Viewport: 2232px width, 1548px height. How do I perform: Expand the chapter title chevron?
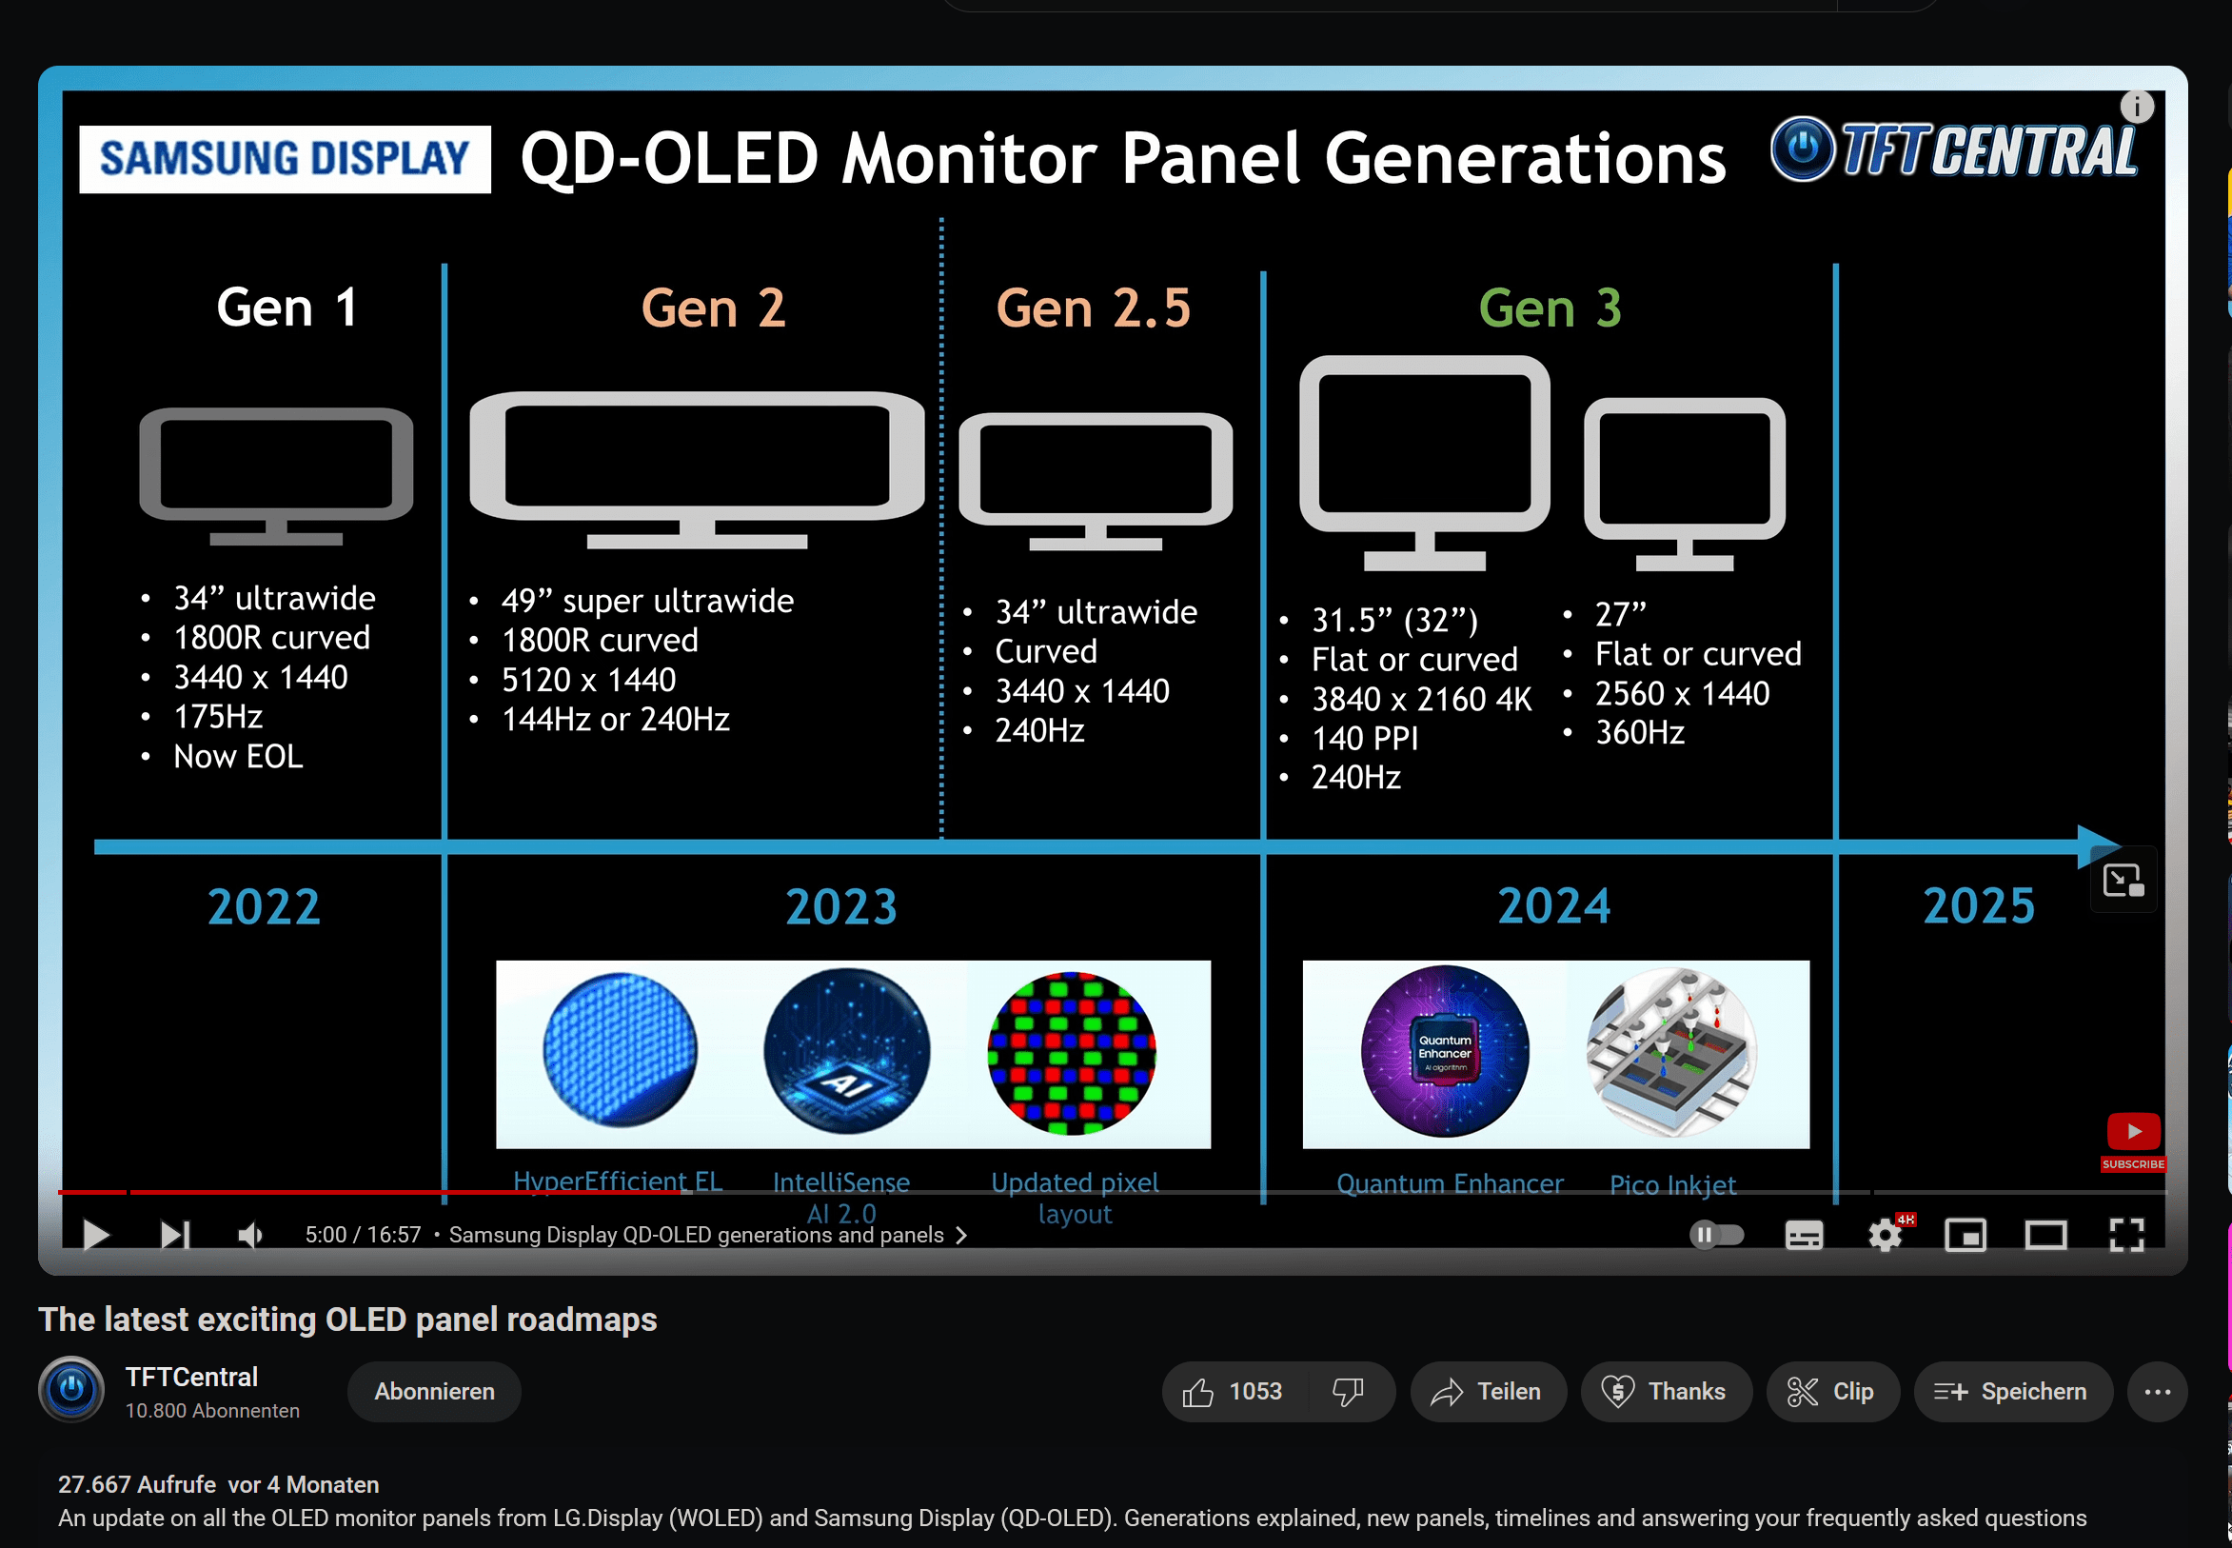point(961,1235)
